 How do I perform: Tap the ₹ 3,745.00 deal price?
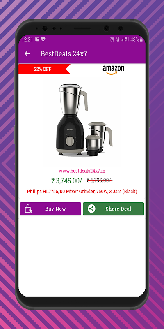click(68, 181)
